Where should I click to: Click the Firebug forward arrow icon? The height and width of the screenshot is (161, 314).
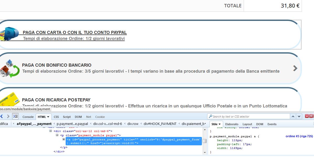pos(8,116)
